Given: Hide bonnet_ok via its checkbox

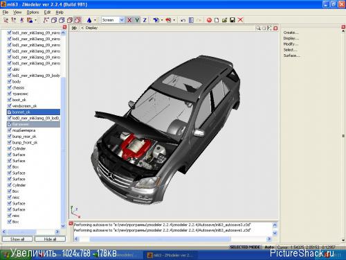Looking at the screenshot, I should 9,112.
